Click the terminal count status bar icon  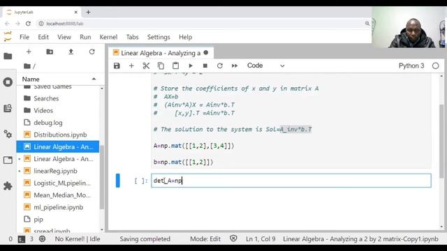pyautogui.click(x=22, y=239)
